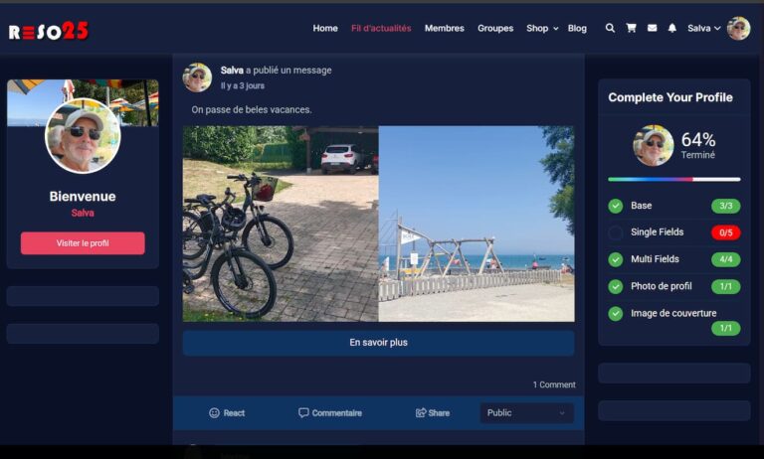Click Salva's avatar on the post
Image resolution: width=764 pixels, height=459 pixels.
click(197, 77)
